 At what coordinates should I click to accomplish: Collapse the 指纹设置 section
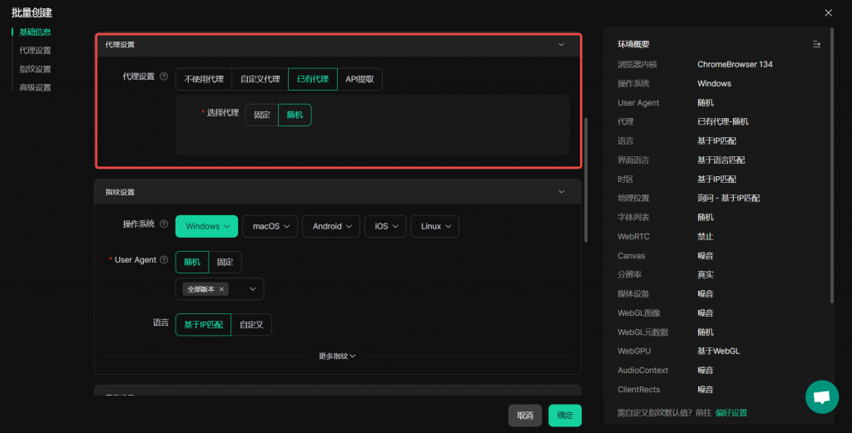click(x=561, y=192)
